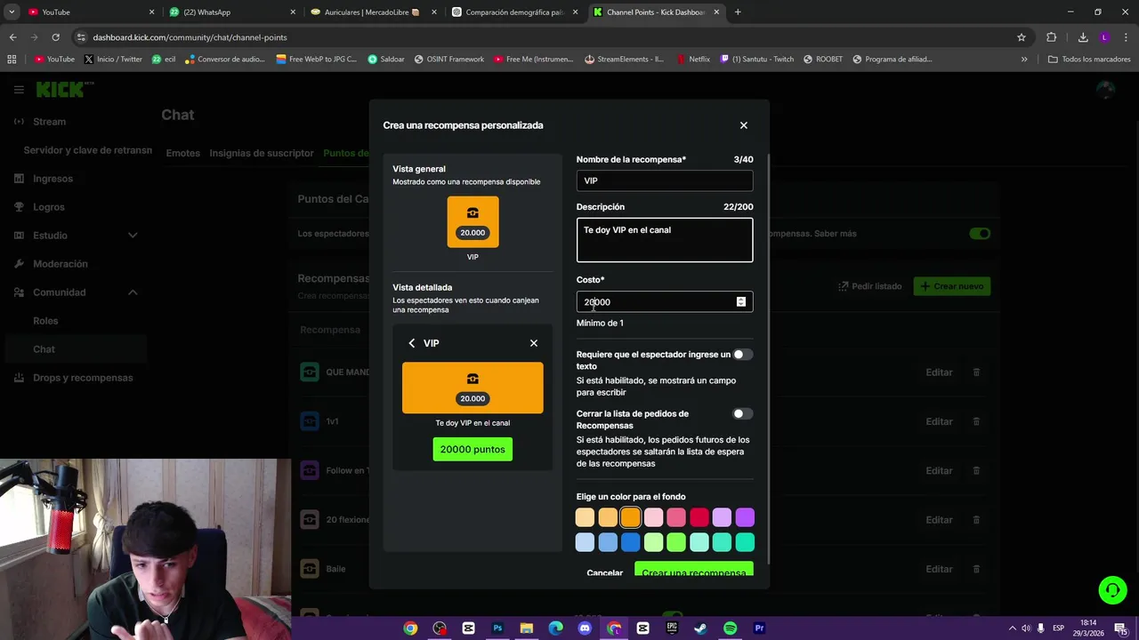Dismiss the VIP detailed preview X
This screenshot has width=1139, height=640.
(534, 343)
